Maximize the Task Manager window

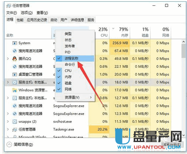tap(167, 5)
